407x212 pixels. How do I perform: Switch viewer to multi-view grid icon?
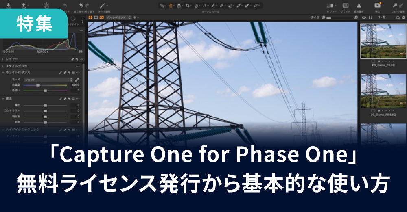tap(90, 17)
